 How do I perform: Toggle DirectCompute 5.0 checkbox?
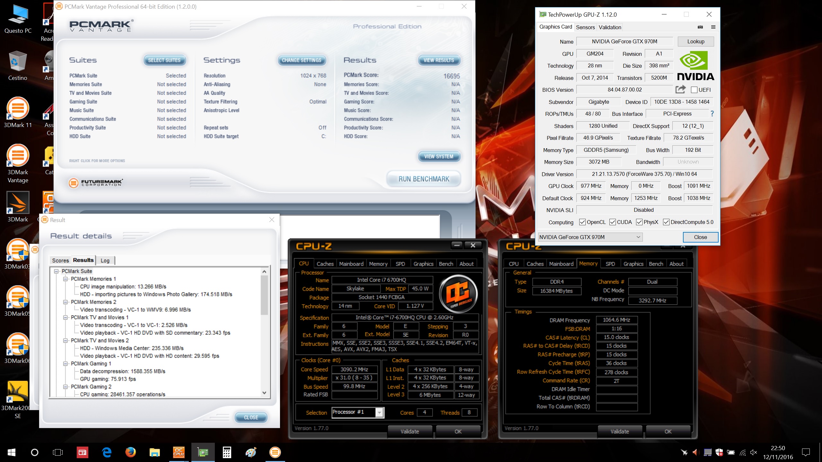[666, 222]
